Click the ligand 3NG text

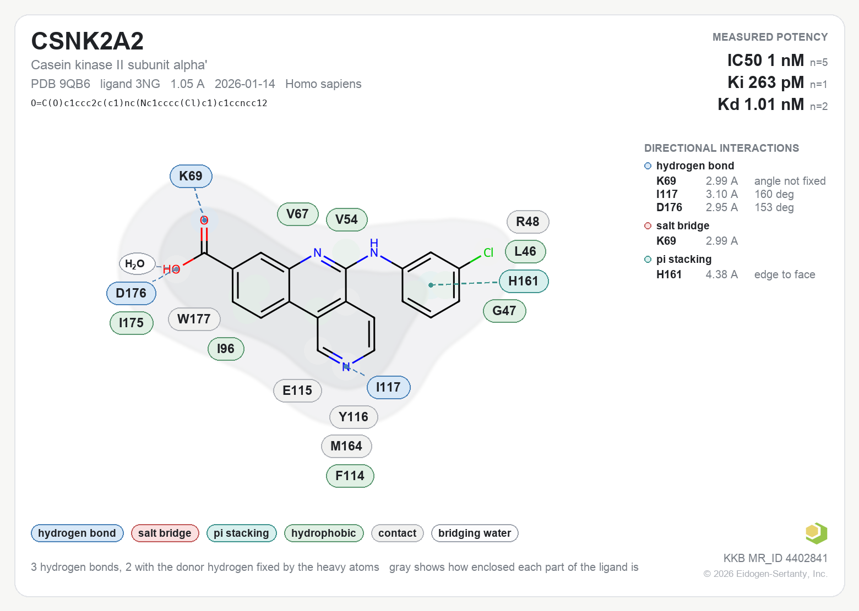(x=130, y=84)
